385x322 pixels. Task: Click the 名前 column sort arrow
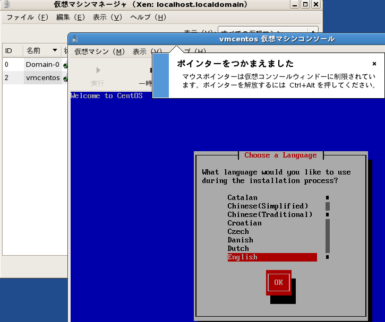(x=54, y=51)
